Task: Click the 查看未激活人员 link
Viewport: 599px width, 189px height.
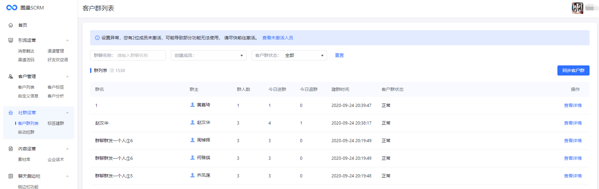Action: click(278, 38)
